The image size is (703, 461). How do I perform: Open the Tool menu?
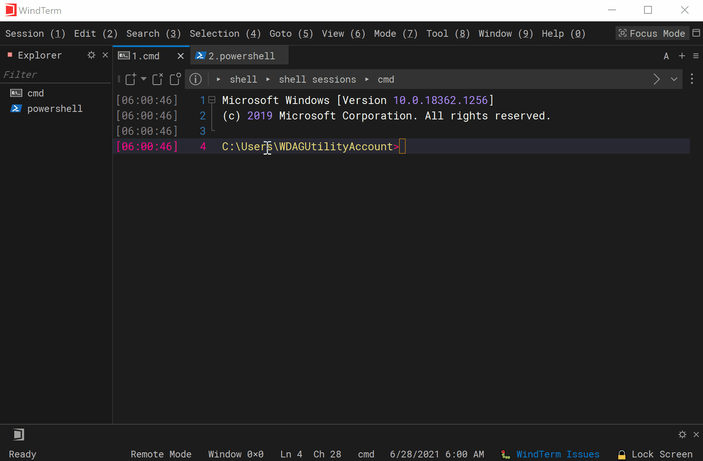pyautogui.click(x=448, y=34)
